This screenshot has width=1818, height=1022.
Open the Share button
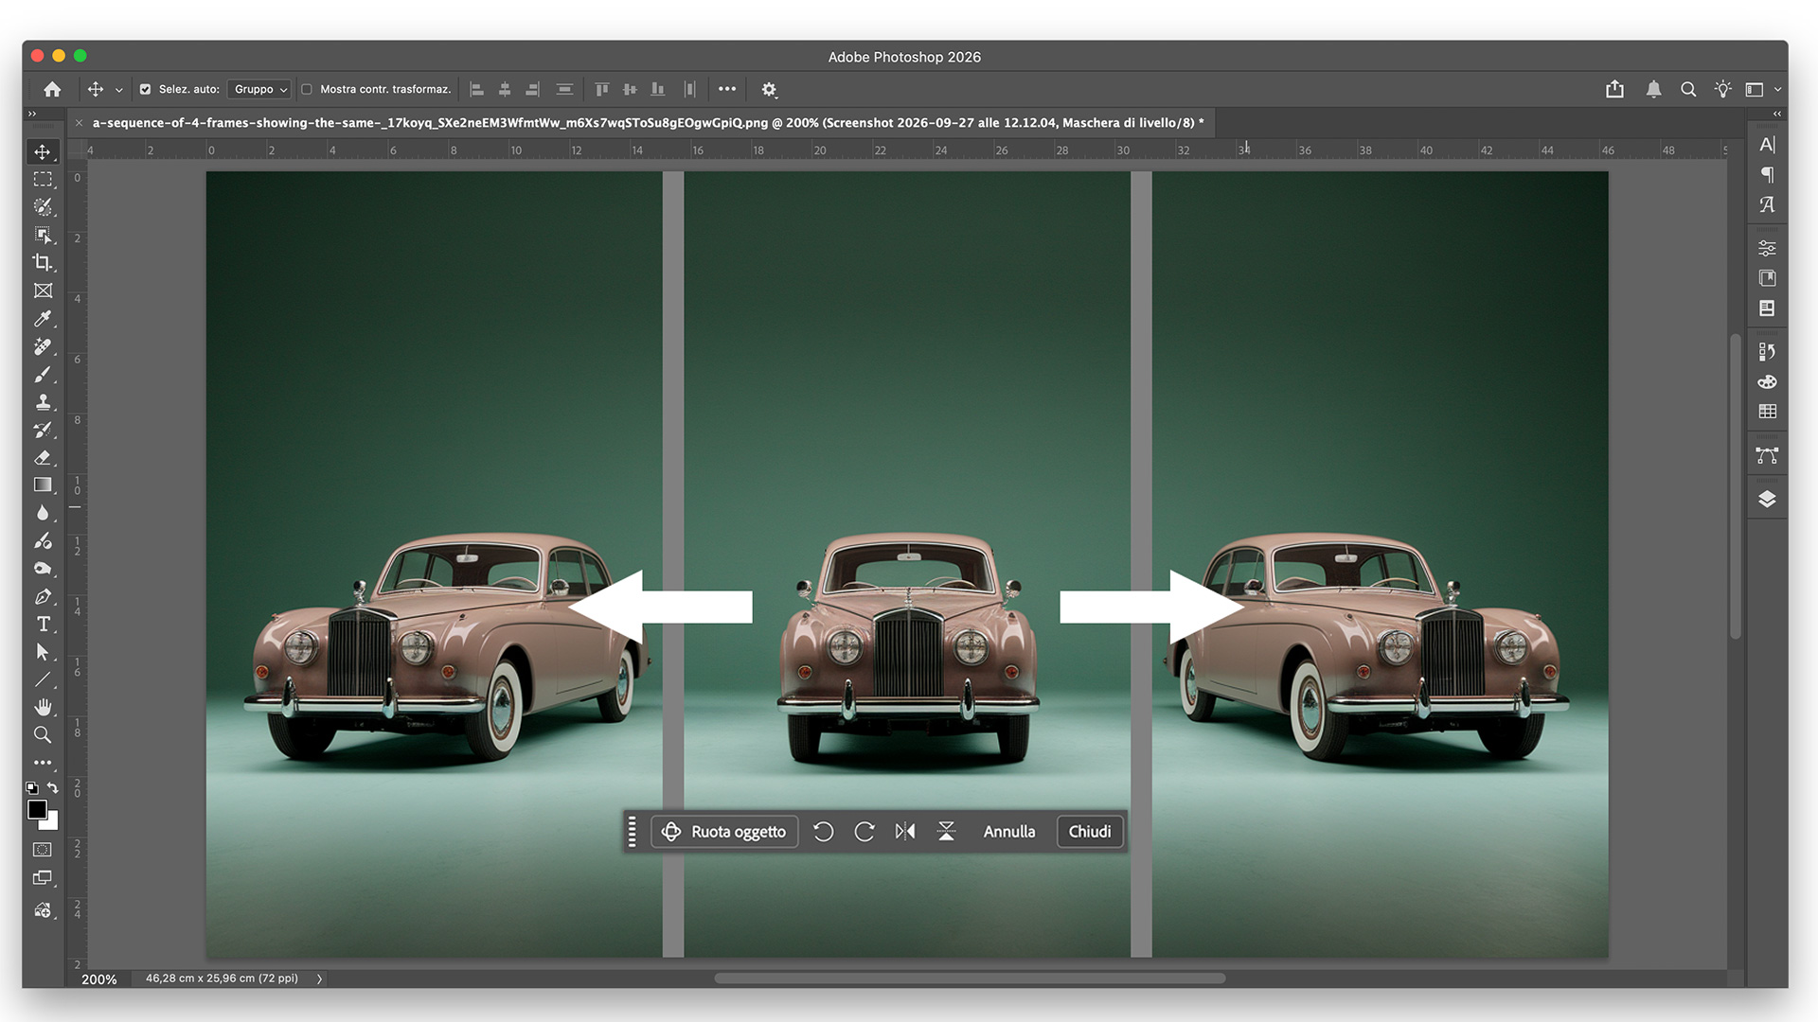point(1615,89)
